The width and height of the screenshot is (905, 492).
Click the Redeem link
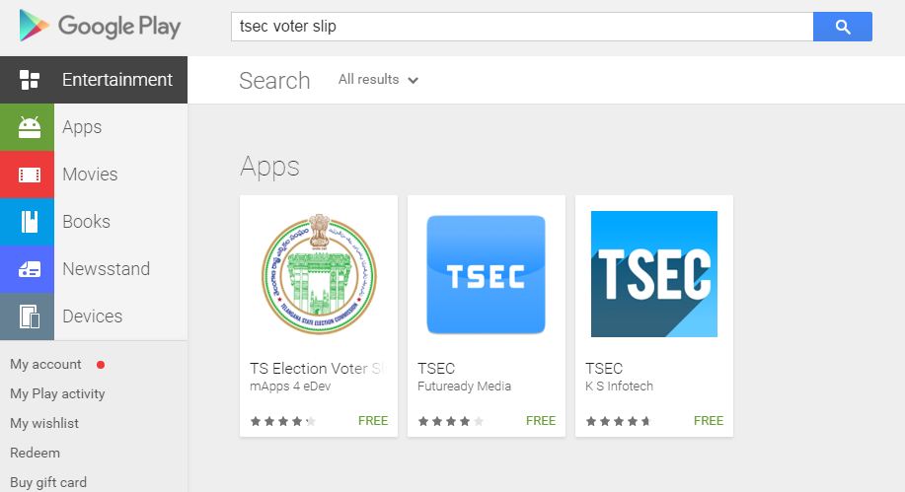35,454
